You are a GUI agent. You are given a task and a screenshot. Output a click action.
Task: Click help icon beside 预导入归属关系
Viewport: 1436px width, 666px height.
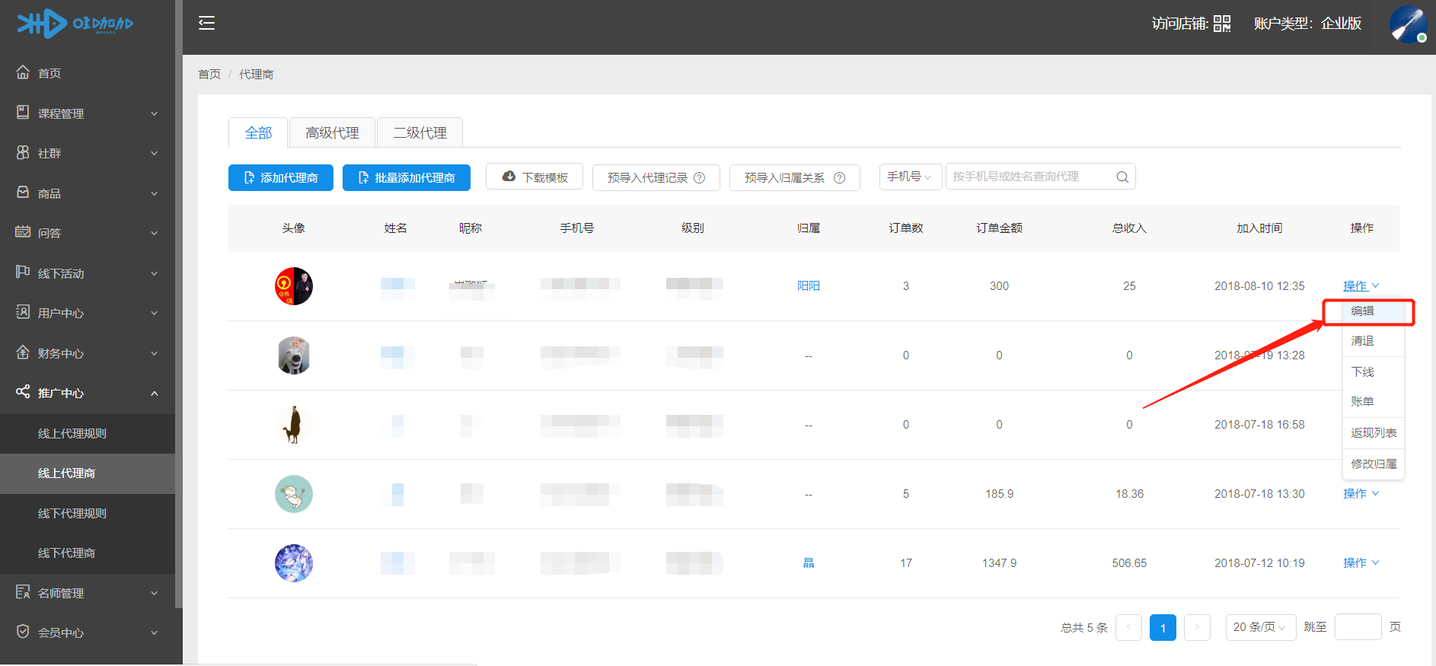pyautogui.click(x=839, y=177)
